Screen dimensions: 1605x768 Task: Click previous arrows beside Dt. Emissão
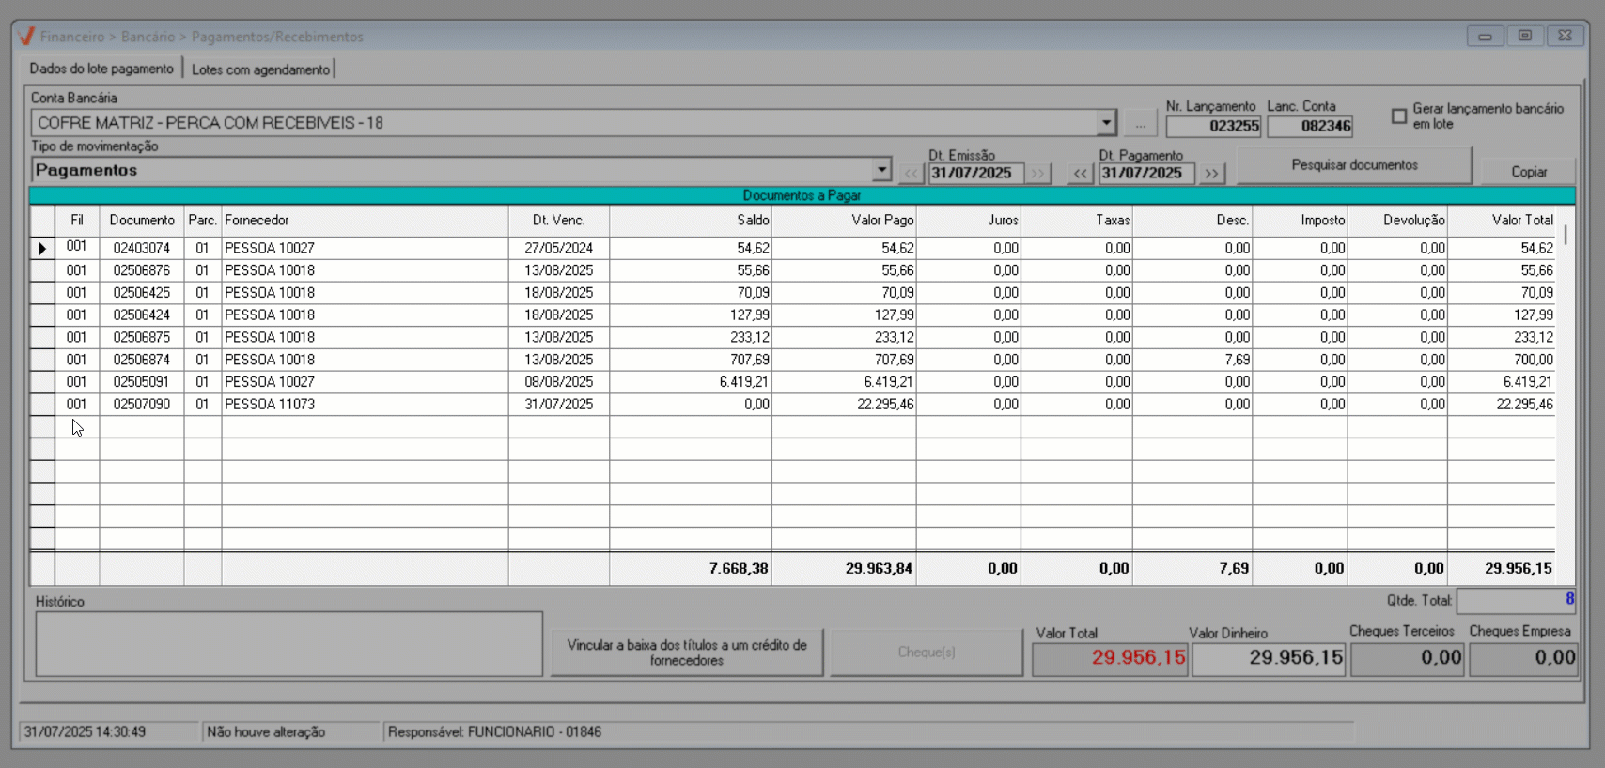coord(911,174)
